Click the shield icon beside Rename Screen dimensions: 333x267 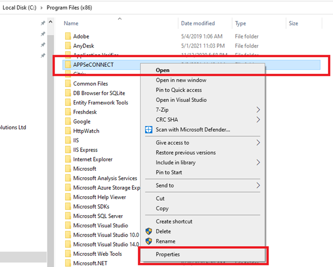[x=148, y=241]
